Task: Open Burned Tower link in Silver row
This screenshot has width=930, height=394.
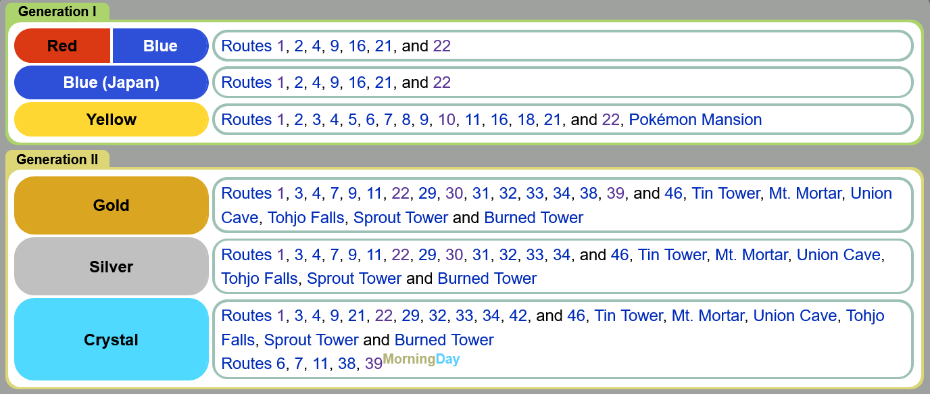Action: (487, 278)
